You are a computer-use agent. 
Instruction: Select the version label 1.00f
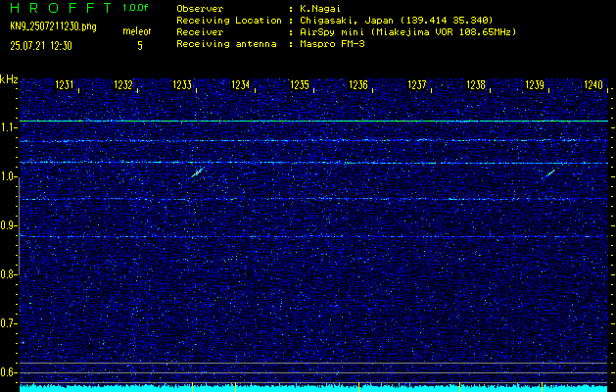135,8
